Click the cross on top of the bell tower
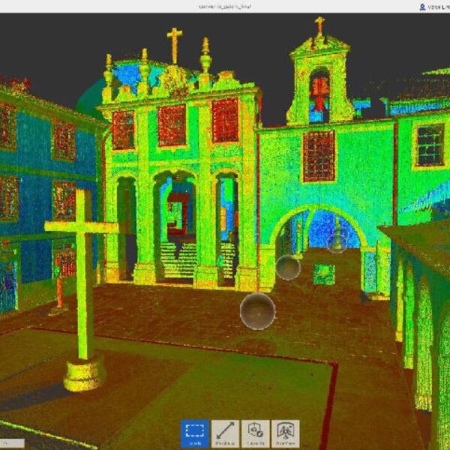The image size is (450, 450). click(319, 24)
